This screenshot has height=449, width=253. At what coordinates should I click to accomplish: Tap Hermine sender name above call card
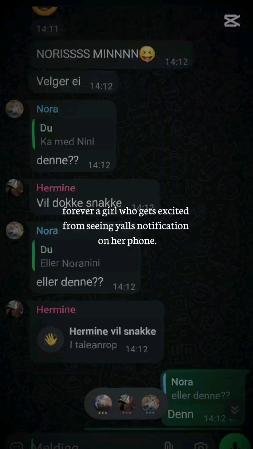[56, 310]
